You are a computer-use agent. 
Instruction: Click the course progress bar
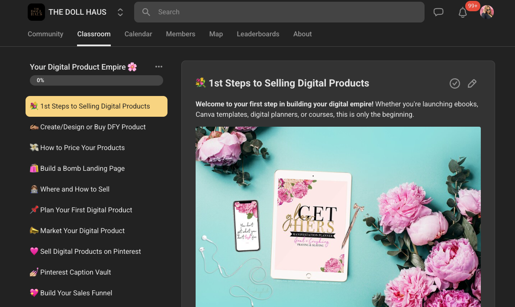(97, 80)
